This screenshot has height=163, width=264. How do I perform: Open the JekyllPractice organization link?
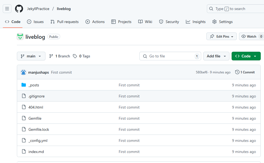click(38, 9)
